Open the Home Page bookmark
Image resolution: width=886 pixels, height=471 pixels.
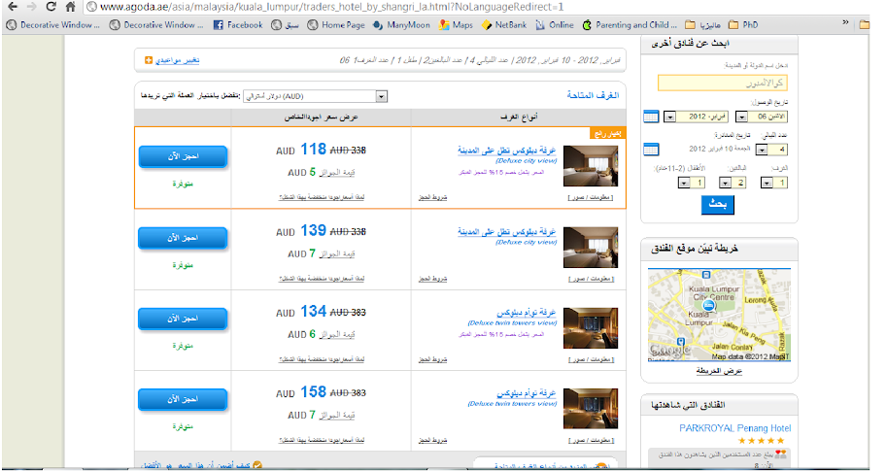(336, 25)
